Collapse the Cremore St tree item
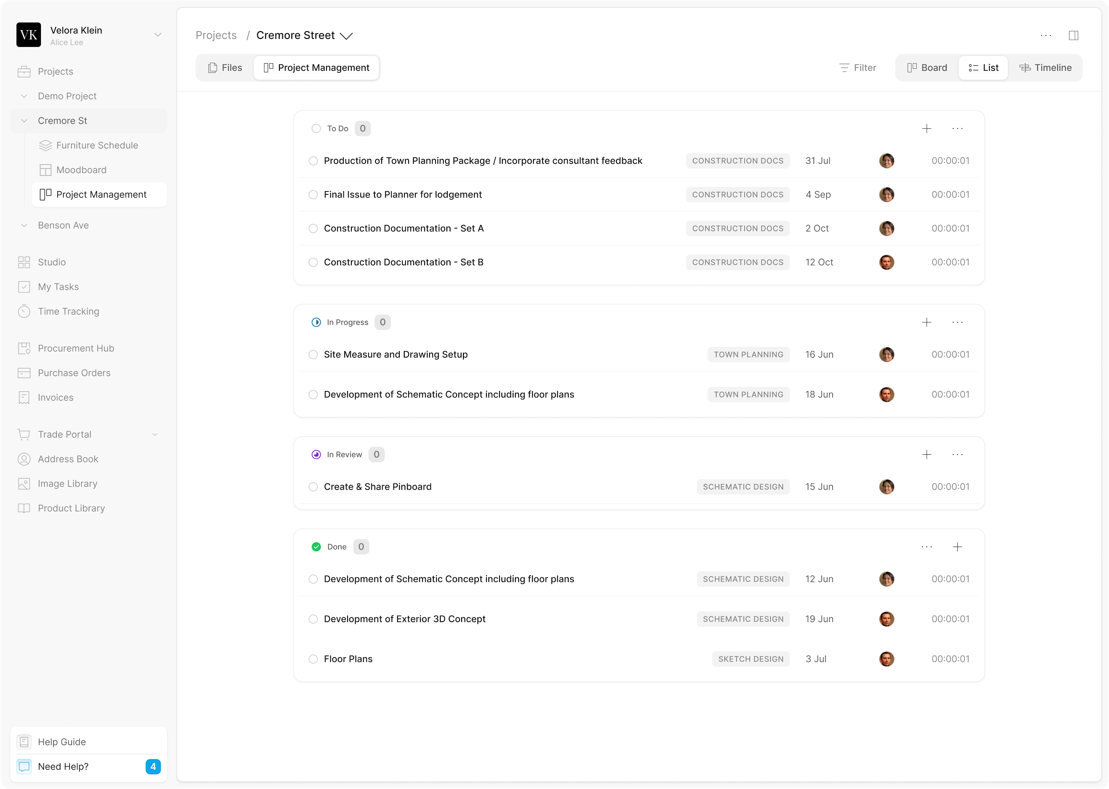The height and width of the screenshot is (789, 1109). click(x=24, y=120)
